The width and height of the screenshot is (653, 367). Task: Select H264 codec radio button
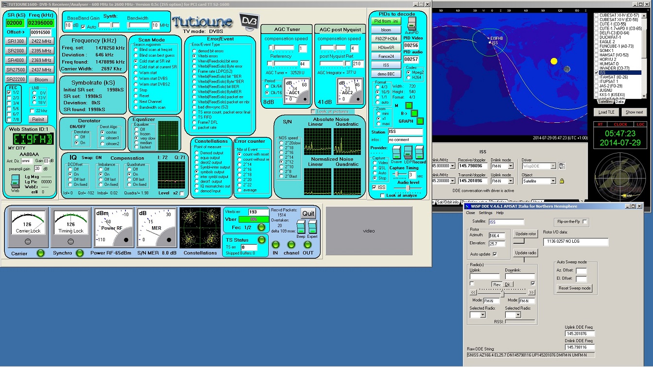(409, 78)
